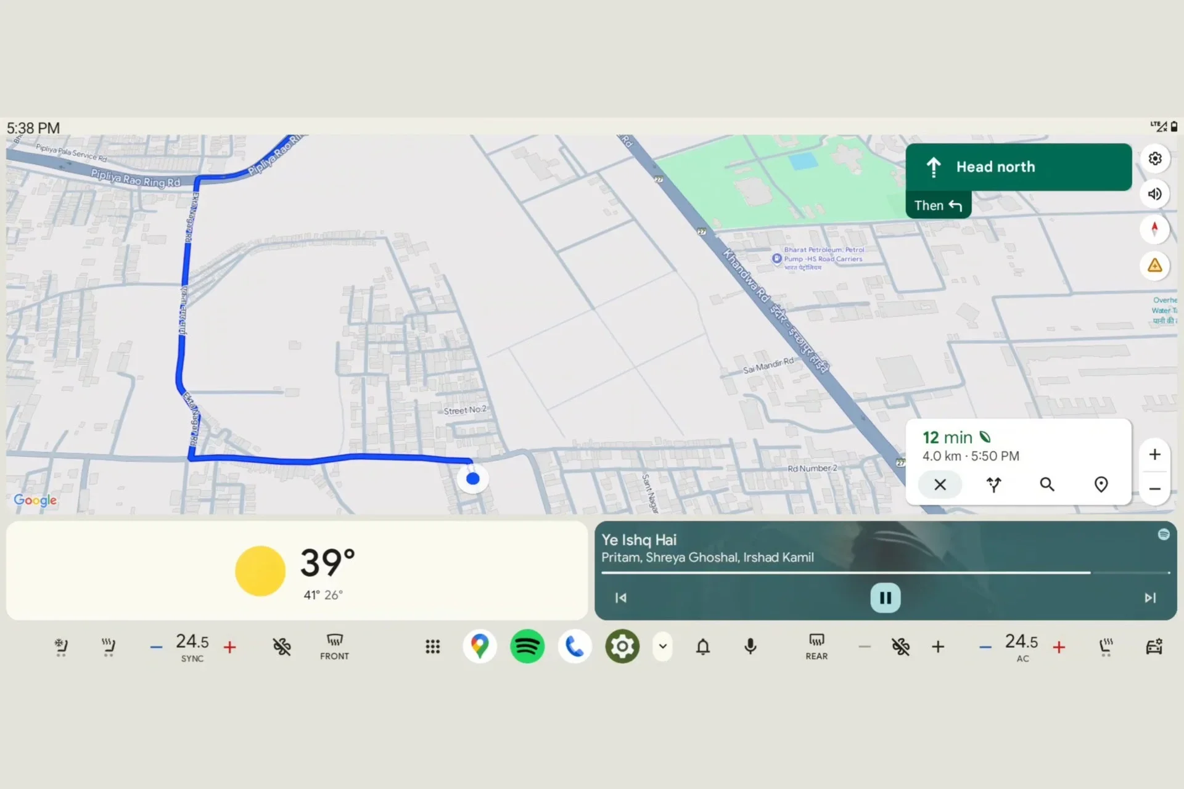End navigation with the X button
The image size is (1184, 789).
tap(940, 484)
